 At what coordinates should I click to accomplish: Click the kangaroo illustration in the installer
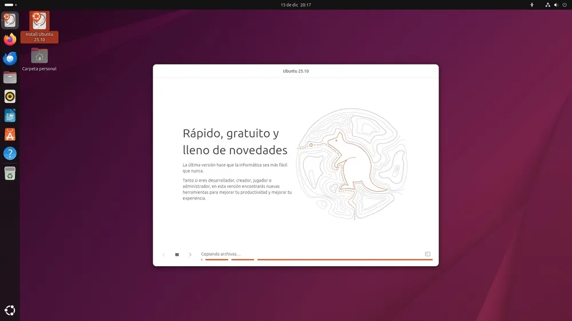[x=352, y=164]
